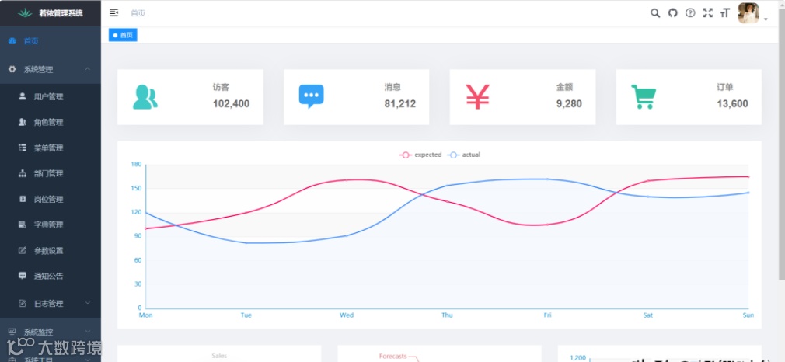Viewport: 785px width, 362px height.
Task: Open the user avatar menu
Action: click(x=748, y=13)
